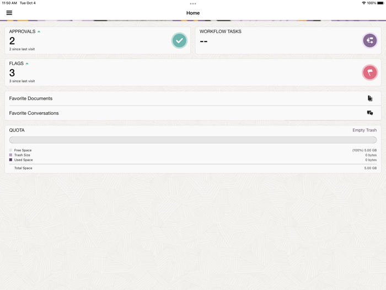Screen dimensions: 386x290
Task: Tap the Wi-Fi status icon
Action: click(363, 3)
